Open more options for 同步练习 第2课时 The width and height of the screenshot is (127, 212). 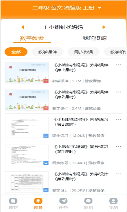(118, 120)
